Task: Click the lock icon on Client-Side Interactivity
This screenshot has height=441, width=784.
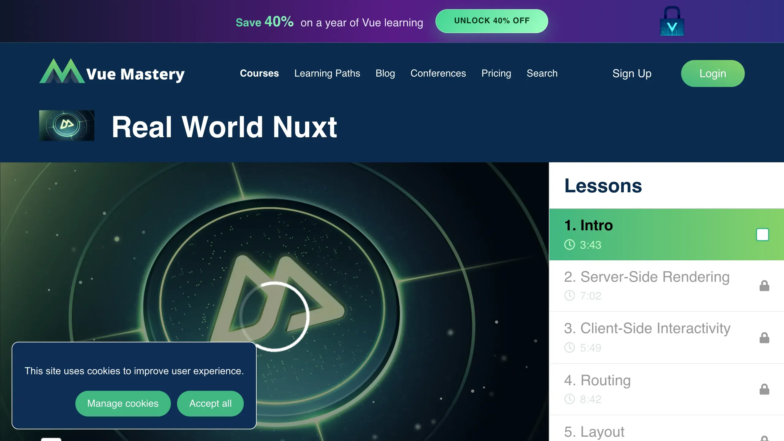Action: point(764,338)
